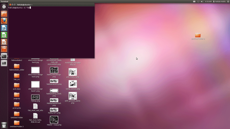The height and width of the screenshot is (129, 230).
Task: Click the fabmodules2 folder label
Action: pos(17,60)
